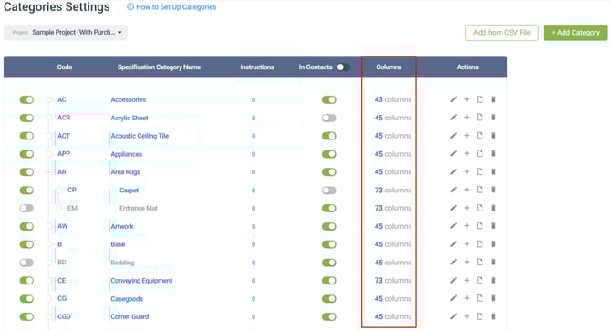Duplicate the Acoustic Ceiling Tile category
This screenshot has height=330, width=611.
480,136
